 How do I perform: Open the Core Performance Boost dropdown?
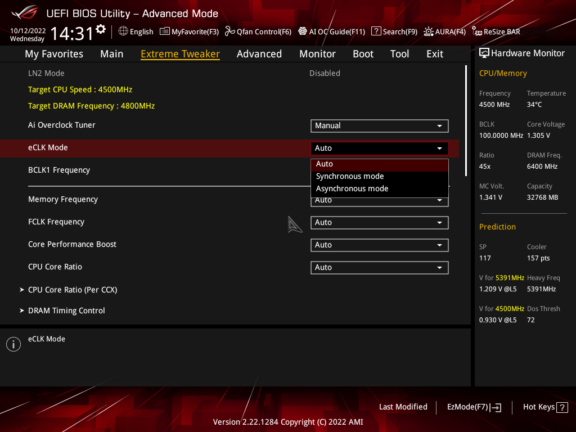pos(380,245)
